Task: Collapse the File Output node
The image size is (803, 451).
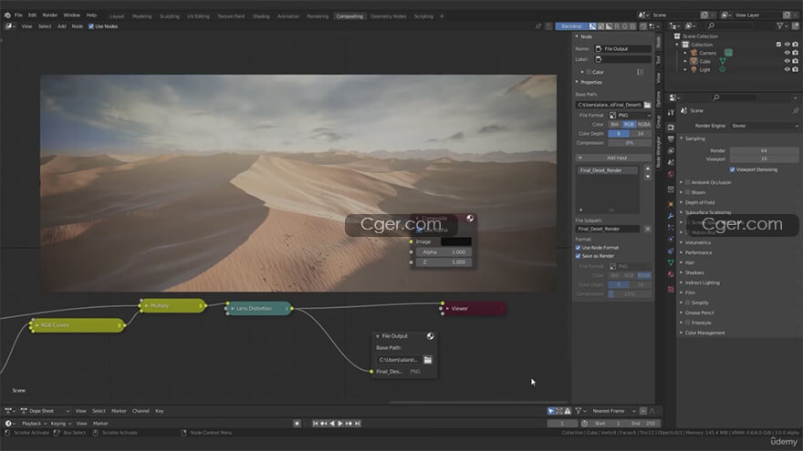Action: click(378, 336)
